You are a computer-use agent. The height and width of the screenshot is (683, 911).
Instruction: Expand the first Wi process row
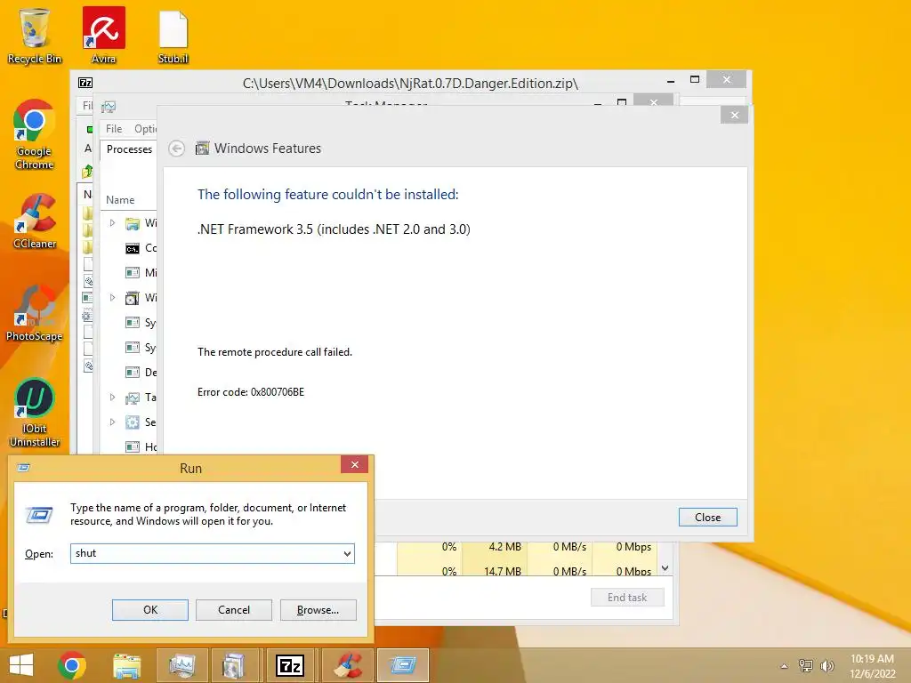click(113, 223)
